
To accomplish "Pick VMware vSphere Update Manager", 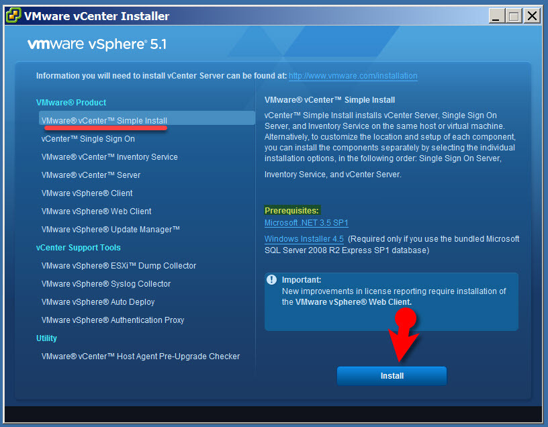I will click(110, 230).
